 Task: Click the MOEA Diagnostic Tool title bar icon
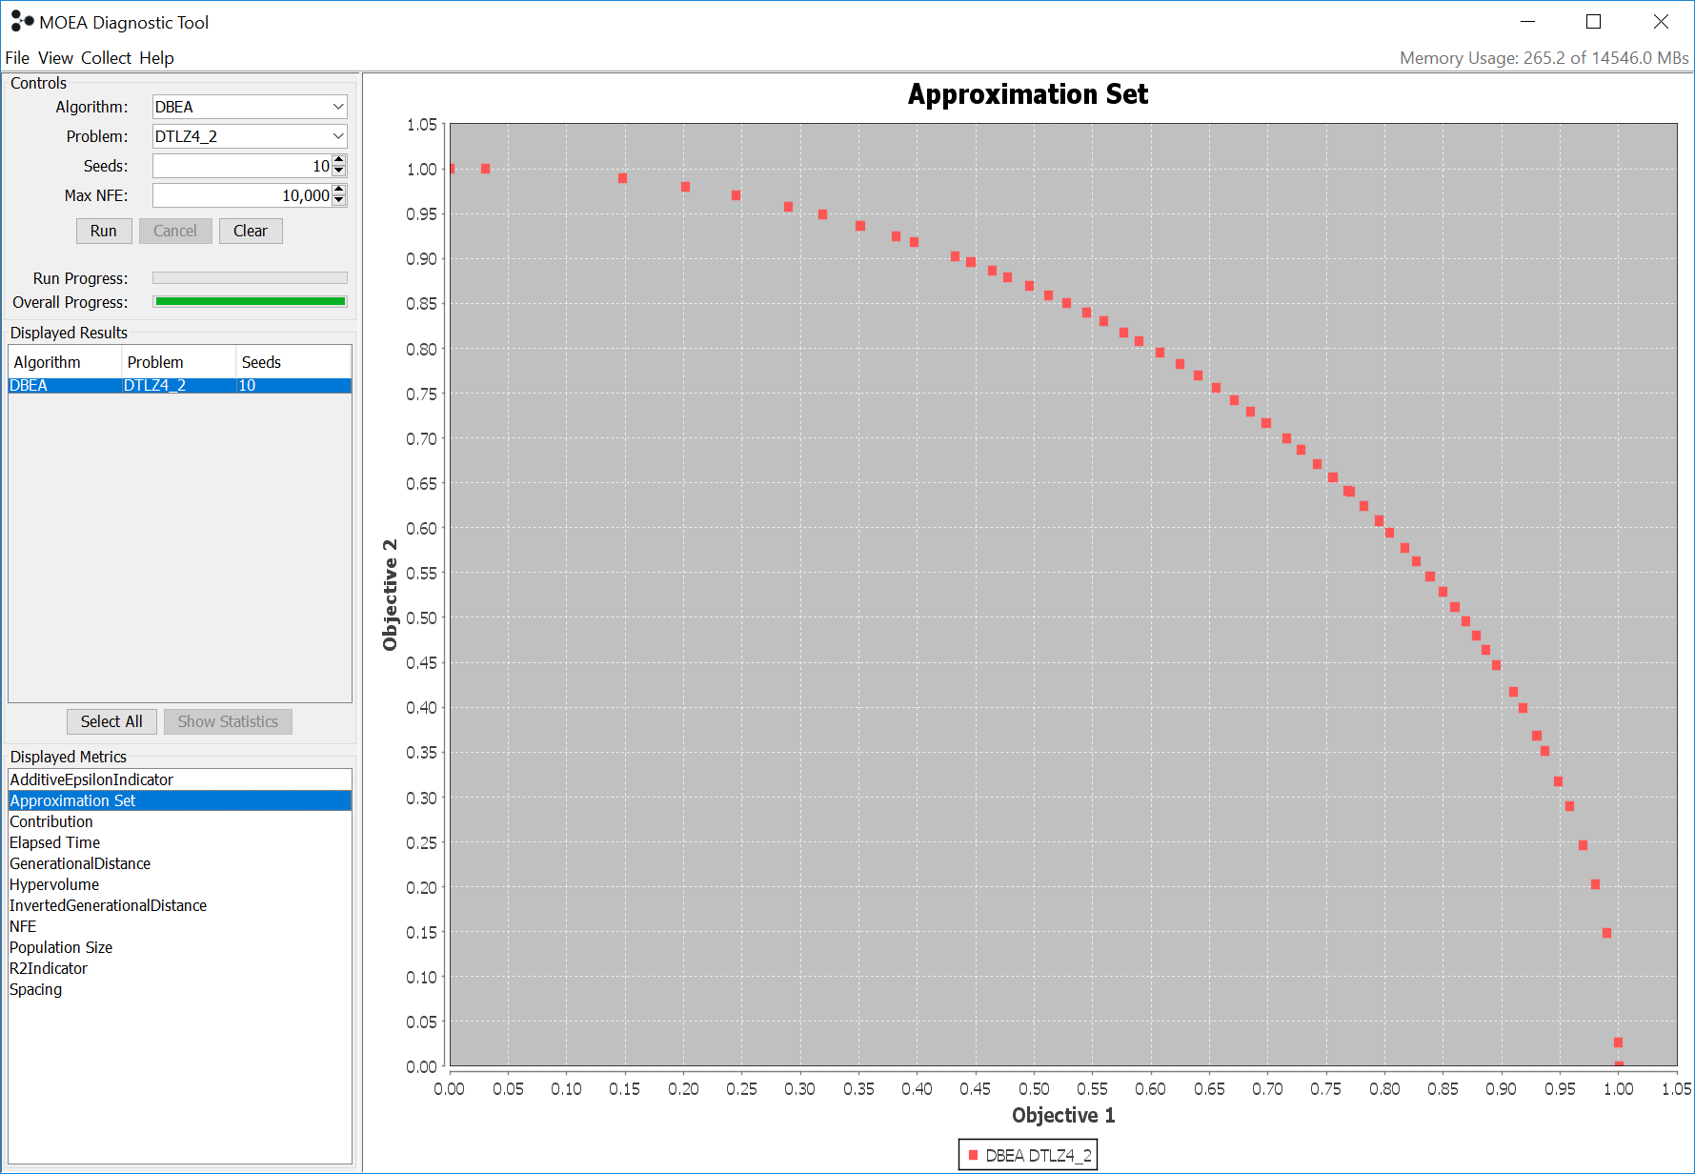click(x=21, y=21)
